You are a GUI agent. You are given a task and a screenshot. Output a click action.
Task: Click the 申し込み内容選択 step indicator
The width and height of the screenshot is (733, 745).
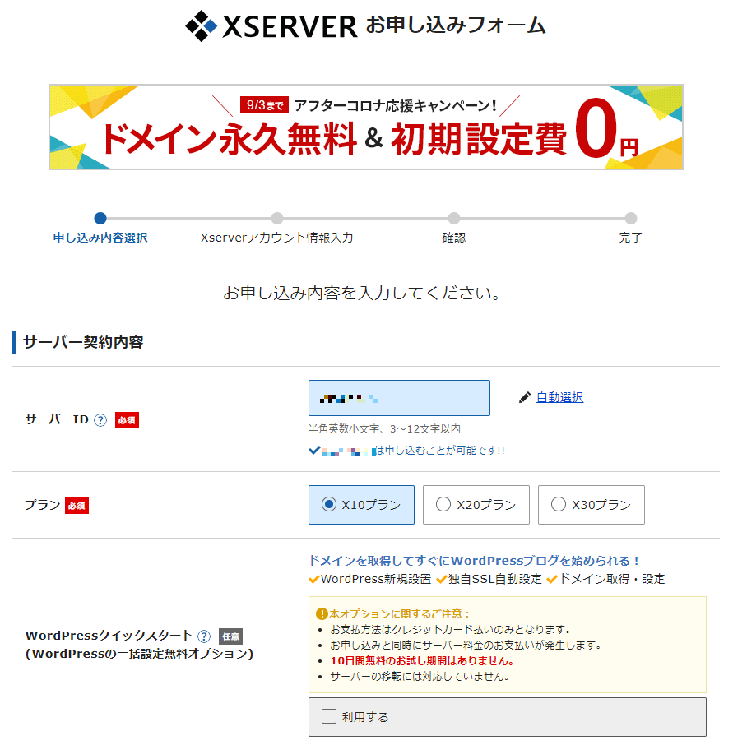click(100, 218)
